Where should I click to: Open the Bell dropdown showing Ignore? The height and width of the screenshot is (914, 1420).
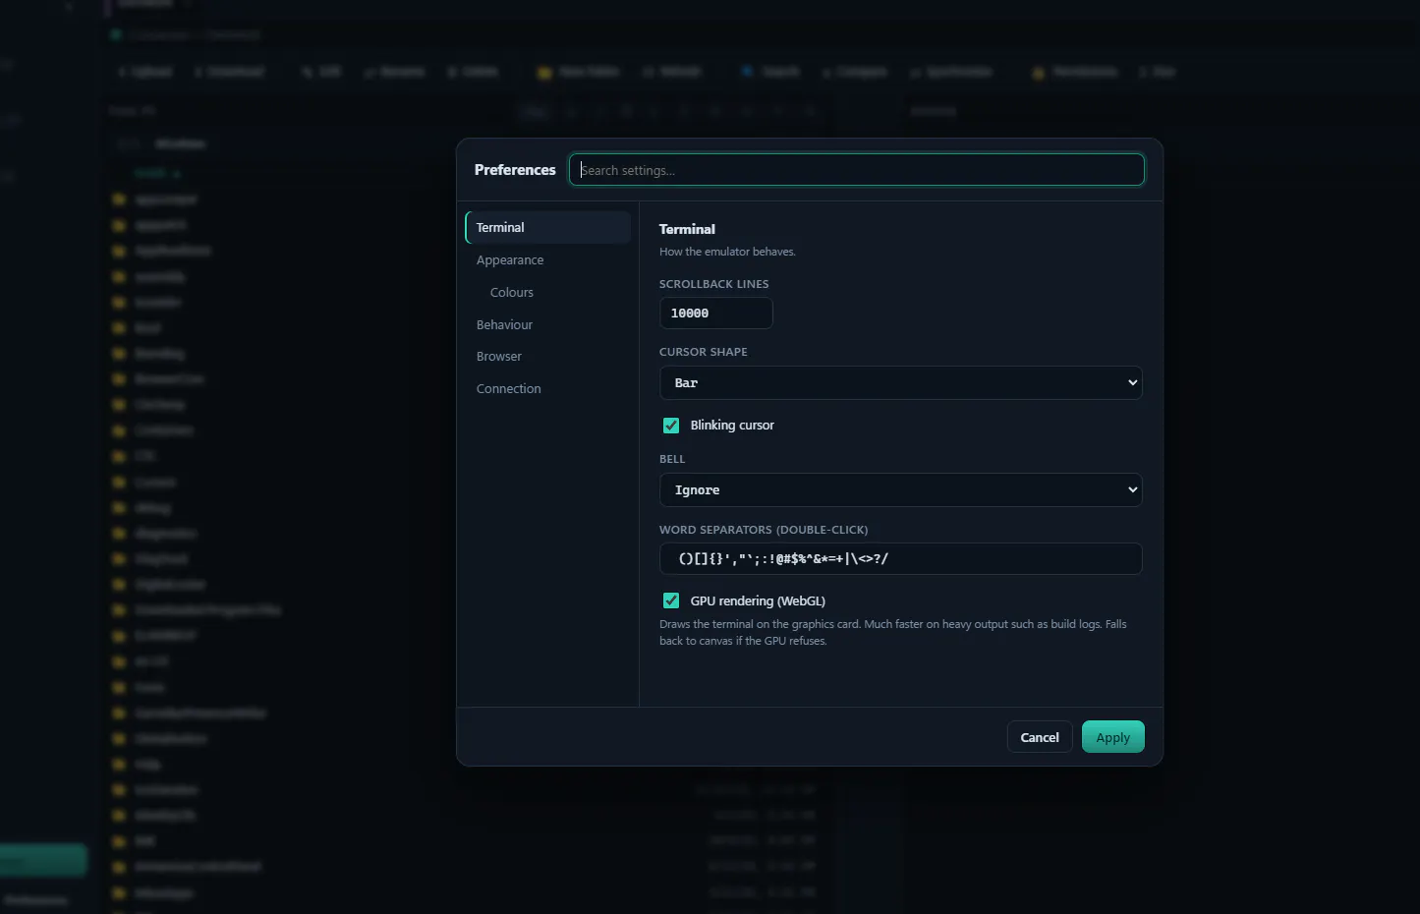click(900, 489)
